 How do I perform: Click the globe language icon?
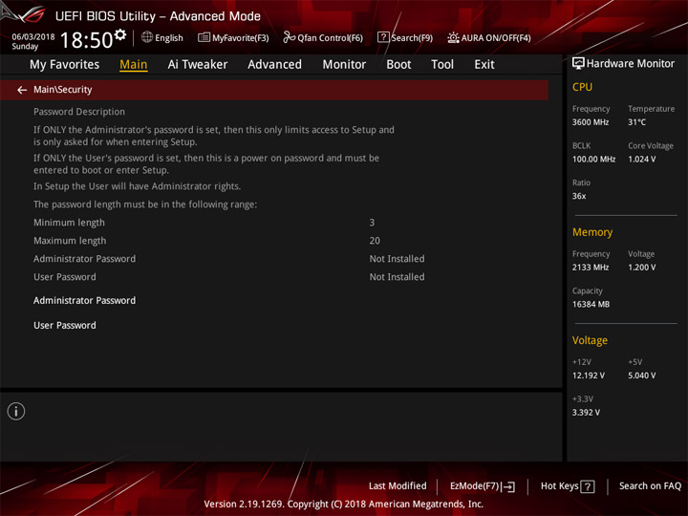coord(147,37)
